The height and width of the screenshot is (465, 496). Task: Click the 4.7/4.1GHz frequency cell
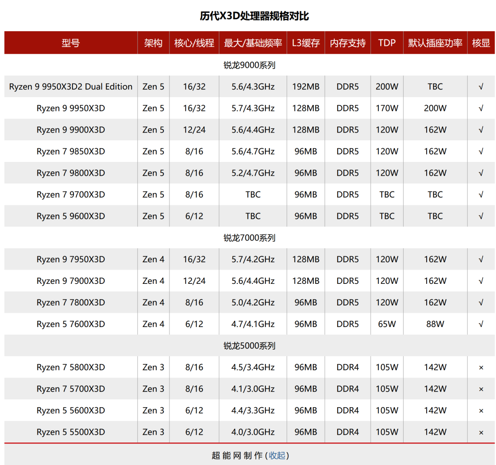[x=253, y=324]
